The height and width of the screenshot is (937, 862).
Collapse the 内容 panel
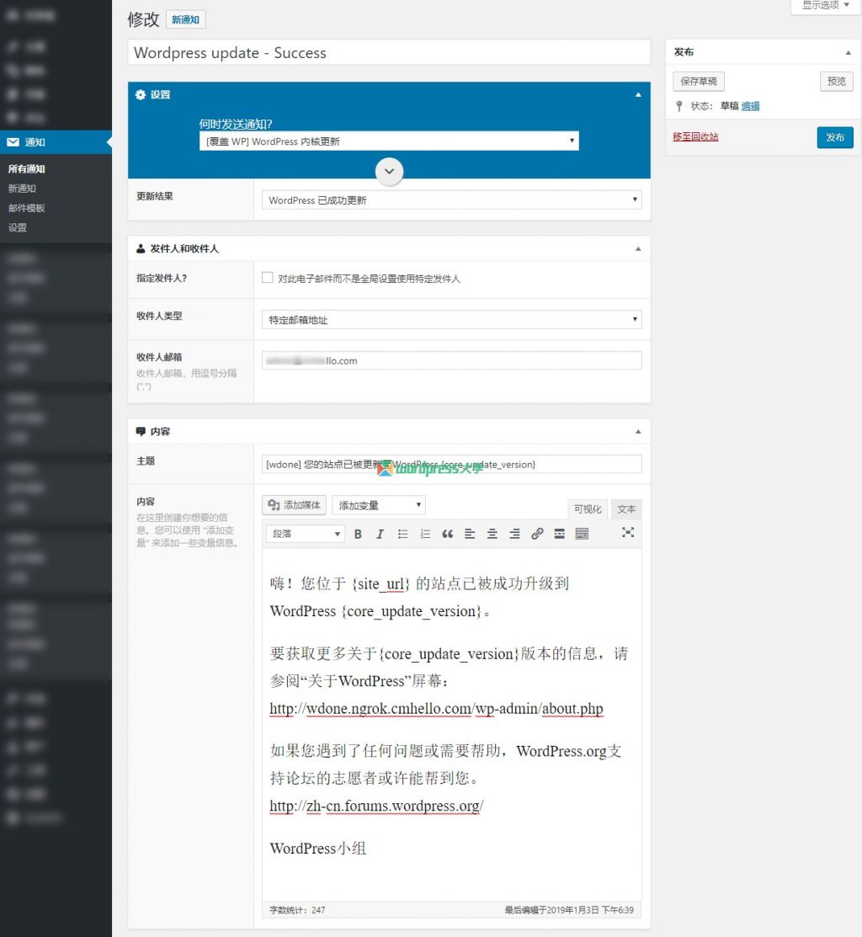pyautogui.click(x=638, y=431)
